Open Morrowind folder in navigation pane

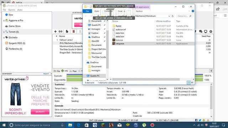(x=97, y=53)
